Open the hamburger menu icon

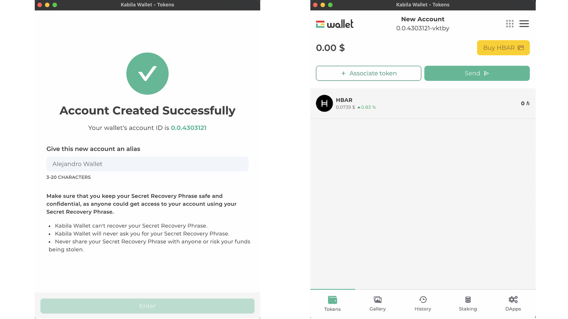pyautogui.click(x=524, y=24)
